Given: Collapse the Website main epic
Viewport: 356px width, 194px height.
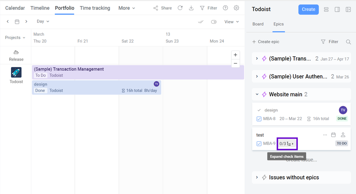Looking at the screenshot, I should click(257, 94).
